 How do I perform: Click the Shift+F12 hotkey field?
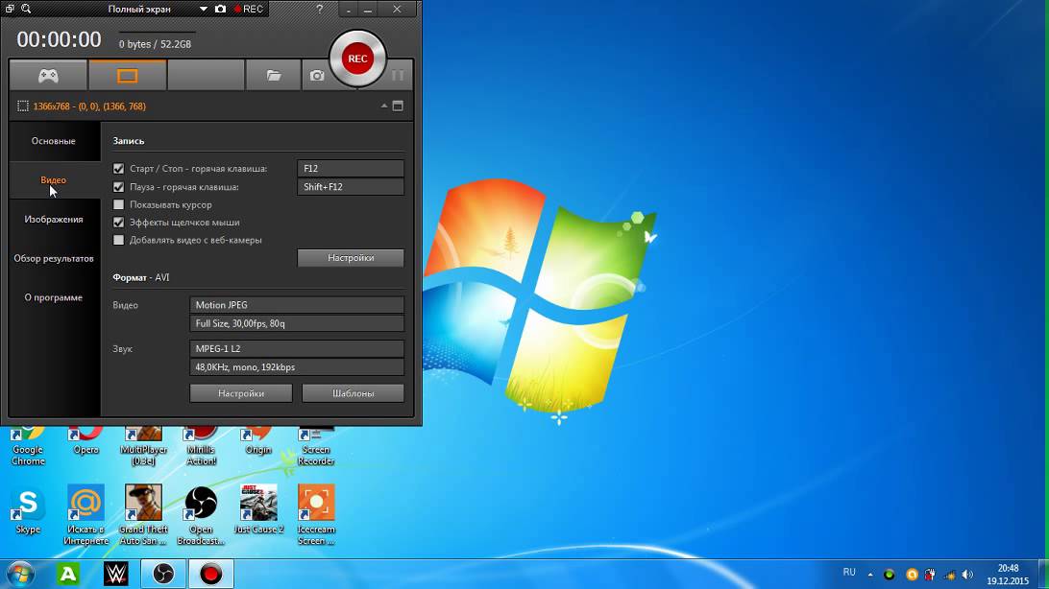click(351, 187)
